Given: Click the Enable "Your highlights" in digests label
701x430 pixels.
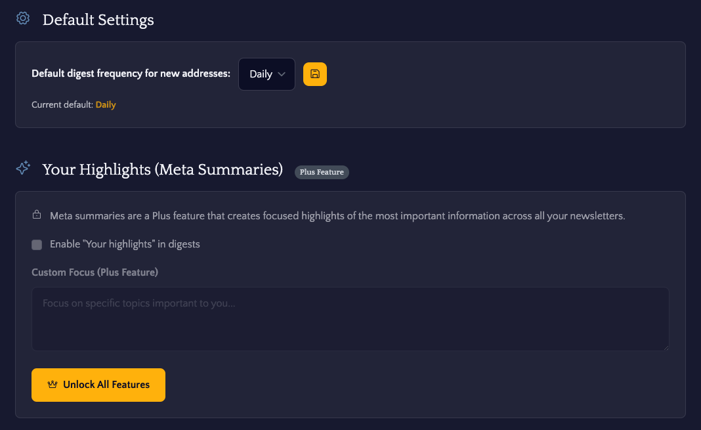Looking at the screenshot, I should [125, 244].
